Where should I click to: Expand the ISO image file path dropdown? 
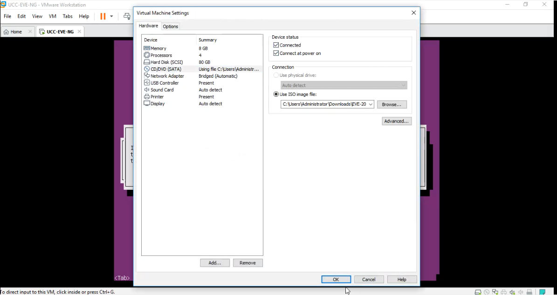click(371, 104)
